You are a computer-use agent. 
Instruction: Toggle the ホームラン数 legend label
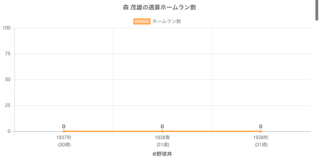[x=167, y=21]
